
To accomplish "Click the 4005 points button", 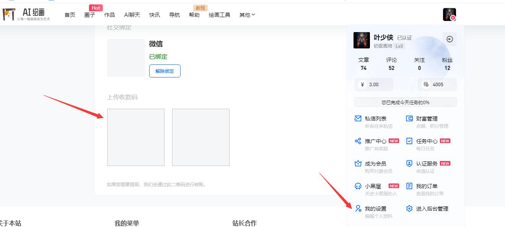I will tap(437, 84).
